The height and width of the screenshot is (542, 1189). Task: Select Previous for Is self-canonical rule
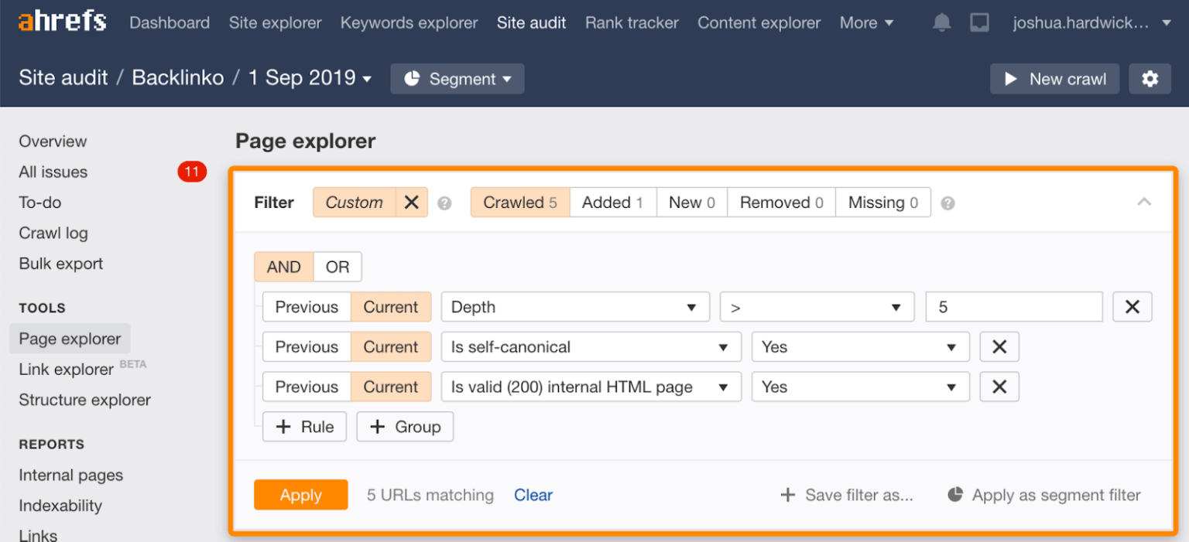pyautogui.click(x=307, y=346)
